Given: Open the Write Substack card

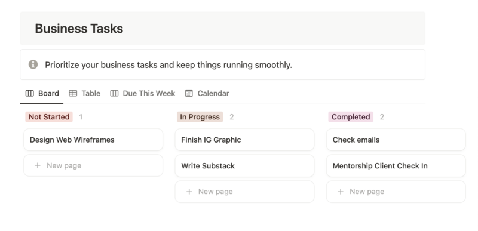Looking at the screenshot, I should (244, 165).
